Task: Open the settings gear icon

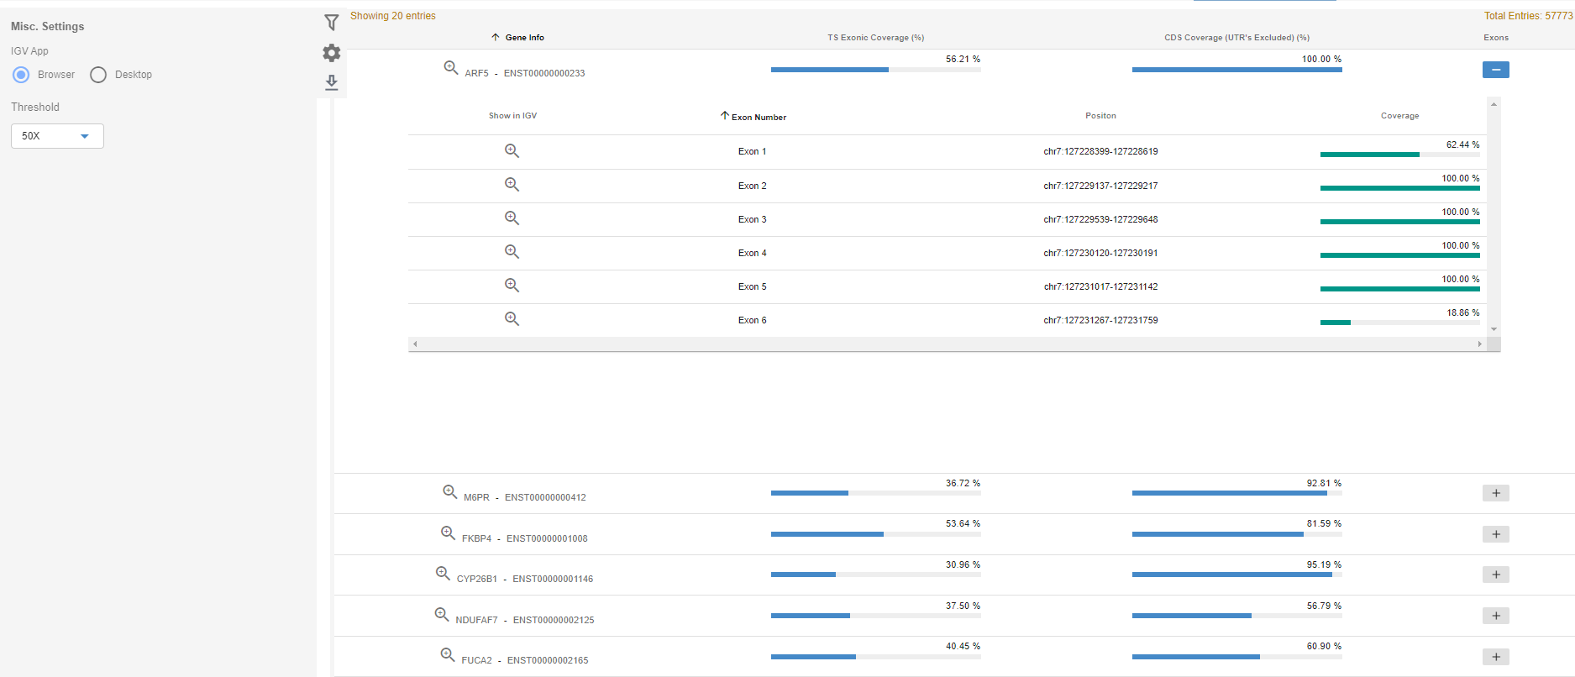Action: [332, 53]
